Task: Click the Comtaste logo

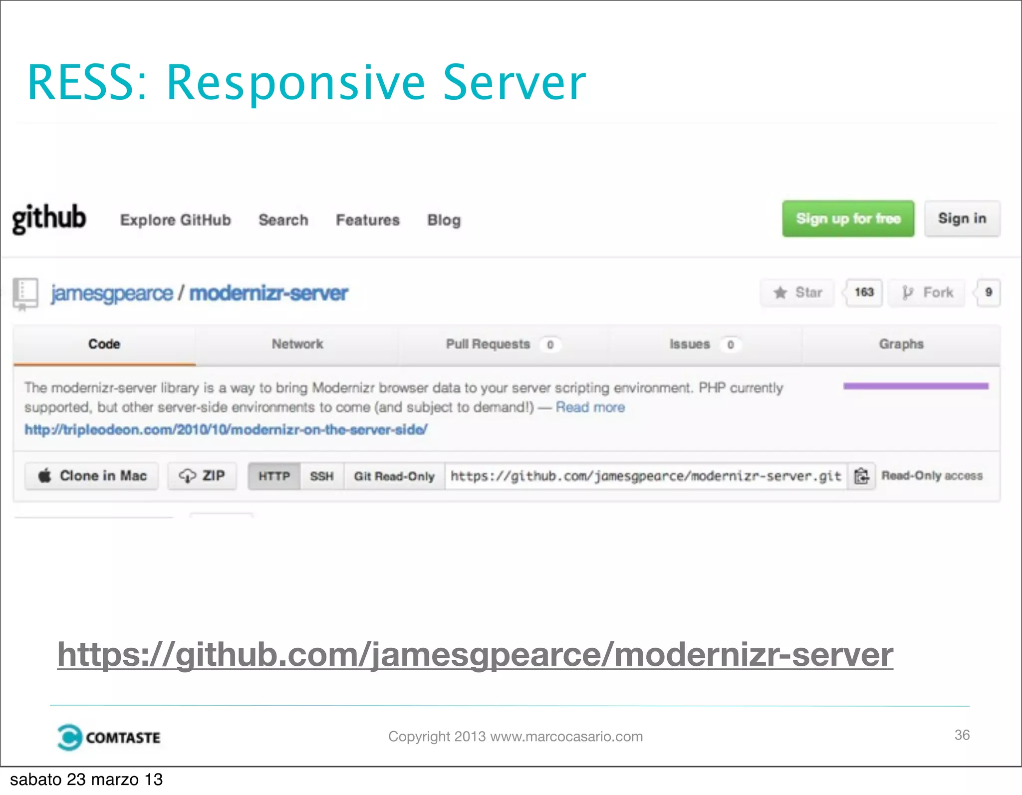Action: tap(109, 737)
